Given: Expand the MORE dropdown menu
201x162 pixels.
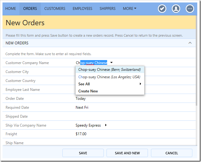Looking at the screenshot, I should click(129, 9).
